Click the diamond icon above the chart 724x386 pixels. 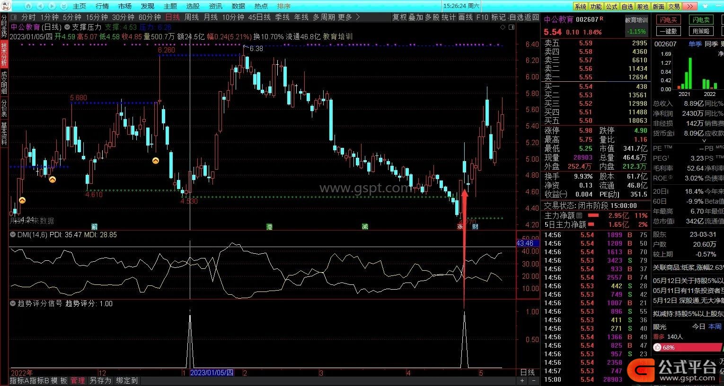pyautogui.click(x=503, y=27)
